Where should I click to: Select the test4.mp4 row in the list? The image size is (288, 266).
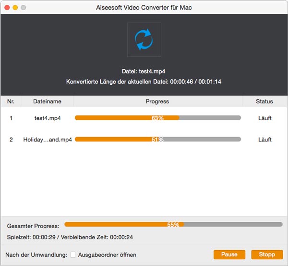pyautogui.click(x=48, y=118)
